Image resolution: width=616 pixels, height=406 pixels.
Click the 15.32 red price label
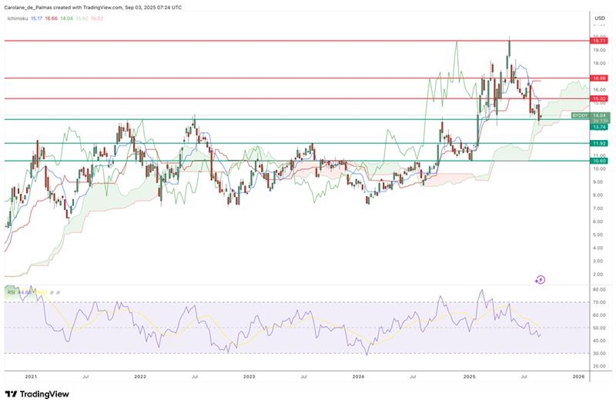[x=599, y=98]
